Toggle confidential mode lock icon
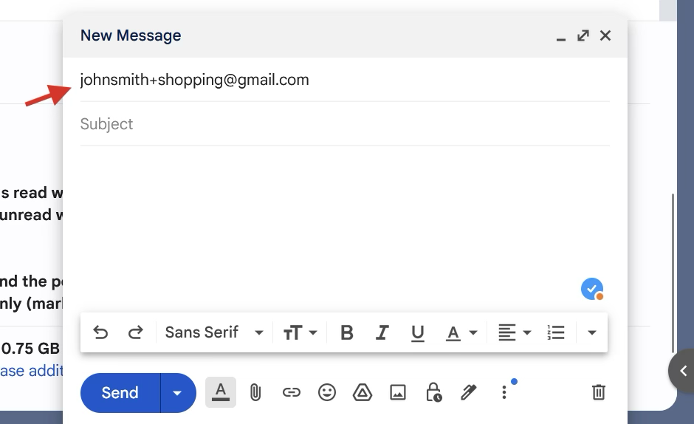This screenshot has width=694, height=424. tap(433, 392)
